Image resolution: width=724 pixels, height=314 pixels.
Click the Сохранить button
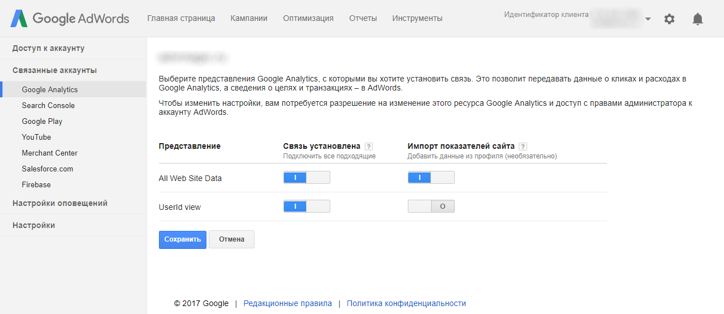tap(183, 239)
